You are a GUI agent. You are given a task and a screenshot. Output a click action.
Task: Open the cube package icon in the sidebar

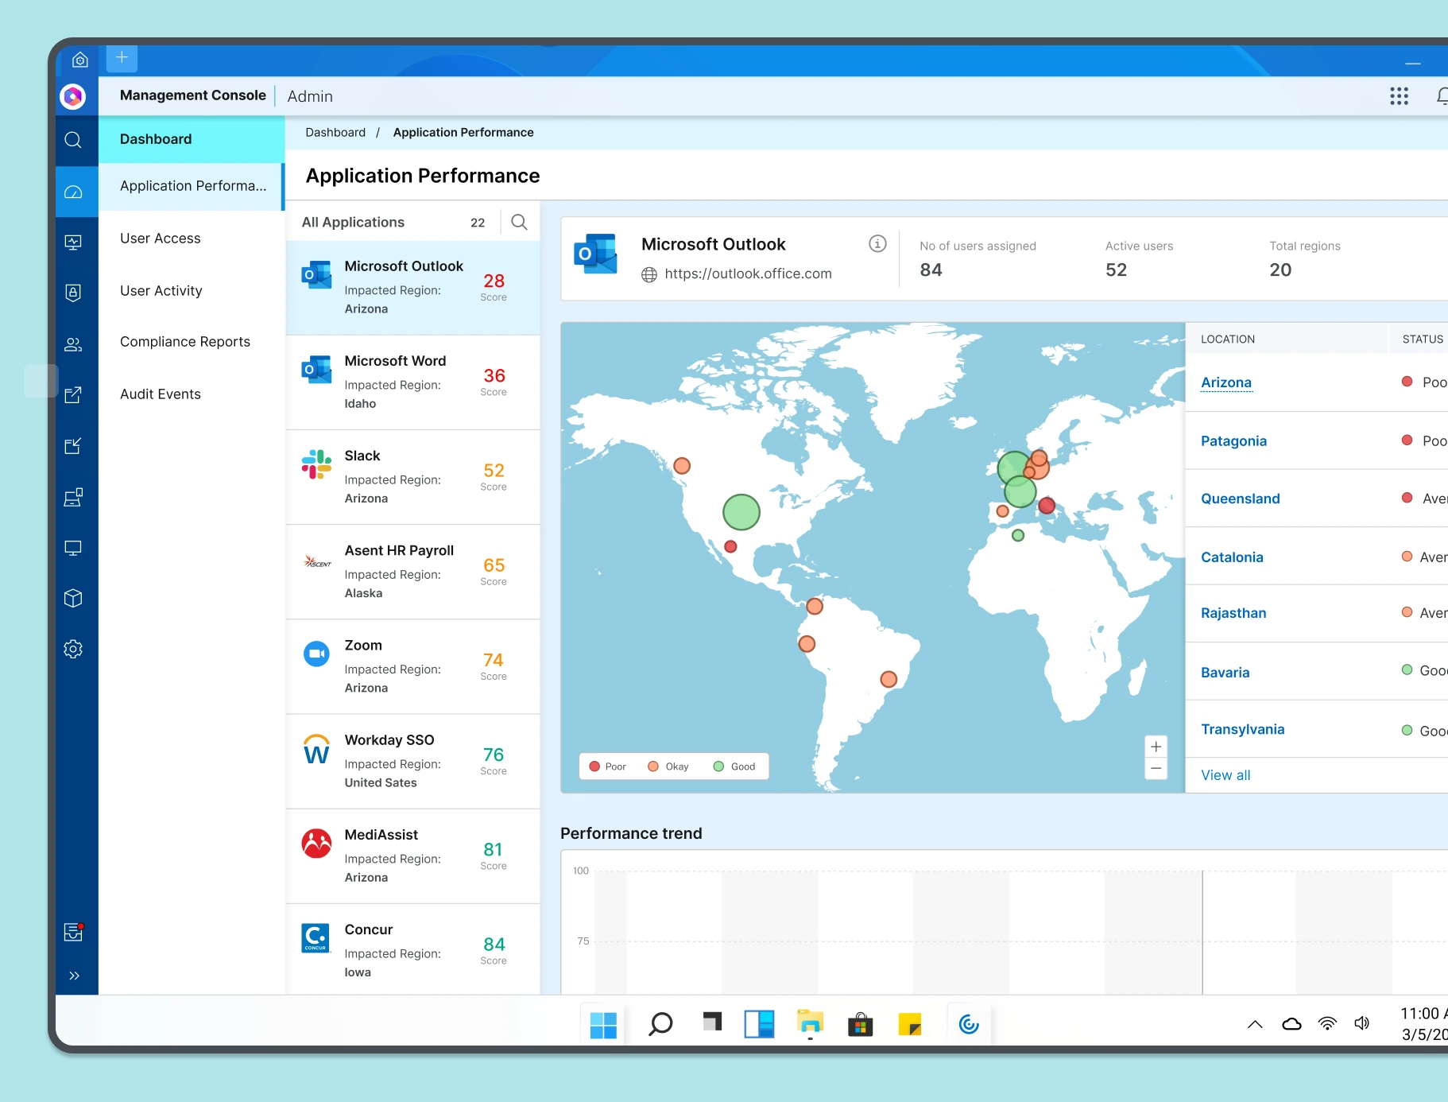73,598
